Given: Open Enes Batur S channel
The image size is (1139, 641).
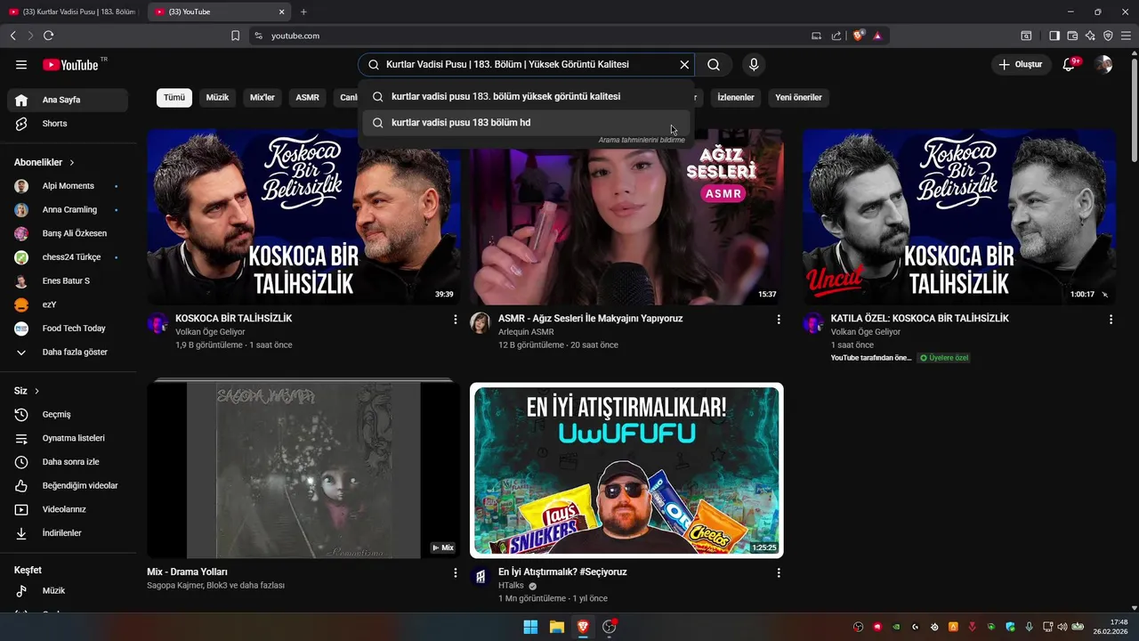Looking at the screenshot, I should tap(68, 281).
